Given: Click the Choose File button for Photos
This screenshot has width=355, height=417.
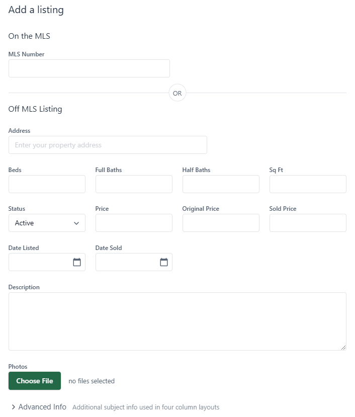Looking at the screenshot, I should 34,381.
